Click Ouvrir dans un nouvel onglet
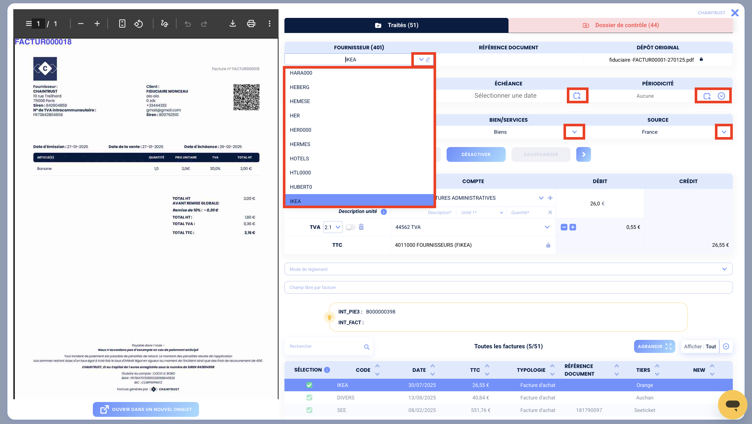 [146, 409]
